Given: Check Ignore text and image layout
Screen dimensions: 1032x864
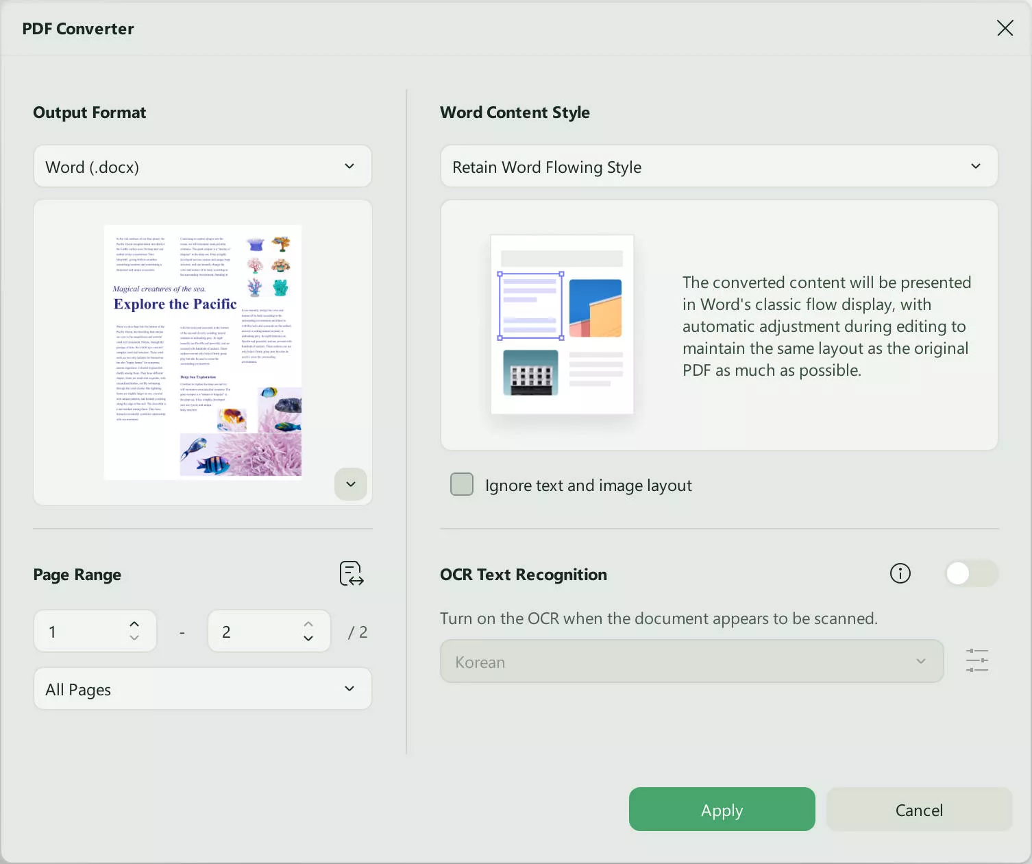Looking at the screenshot, I should 461,484.
